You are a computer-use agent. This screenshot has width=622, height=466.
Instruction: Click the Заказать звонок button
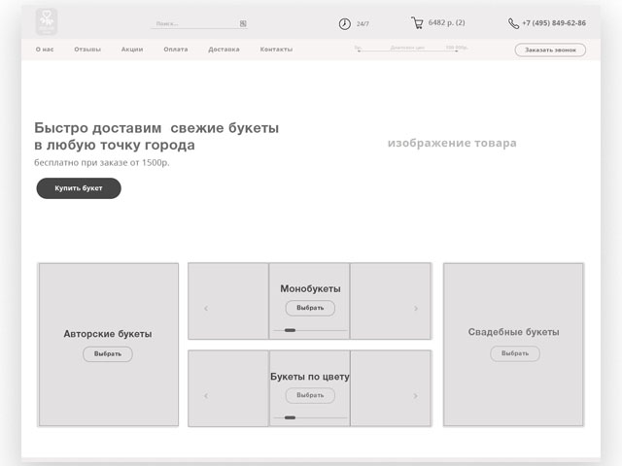pos(550,50)
